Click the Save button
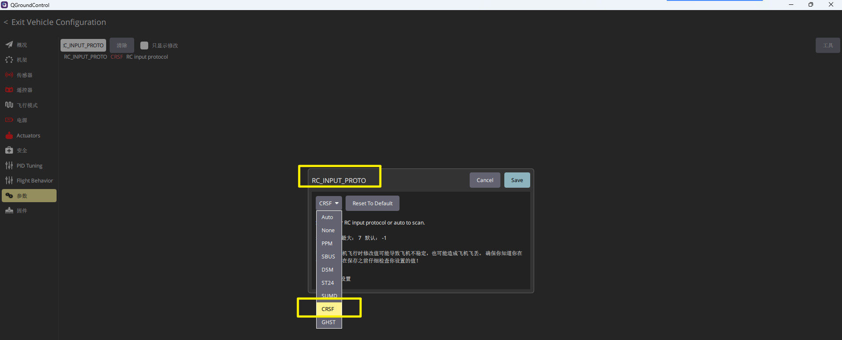Screen dimensions: 842x340 517,180
